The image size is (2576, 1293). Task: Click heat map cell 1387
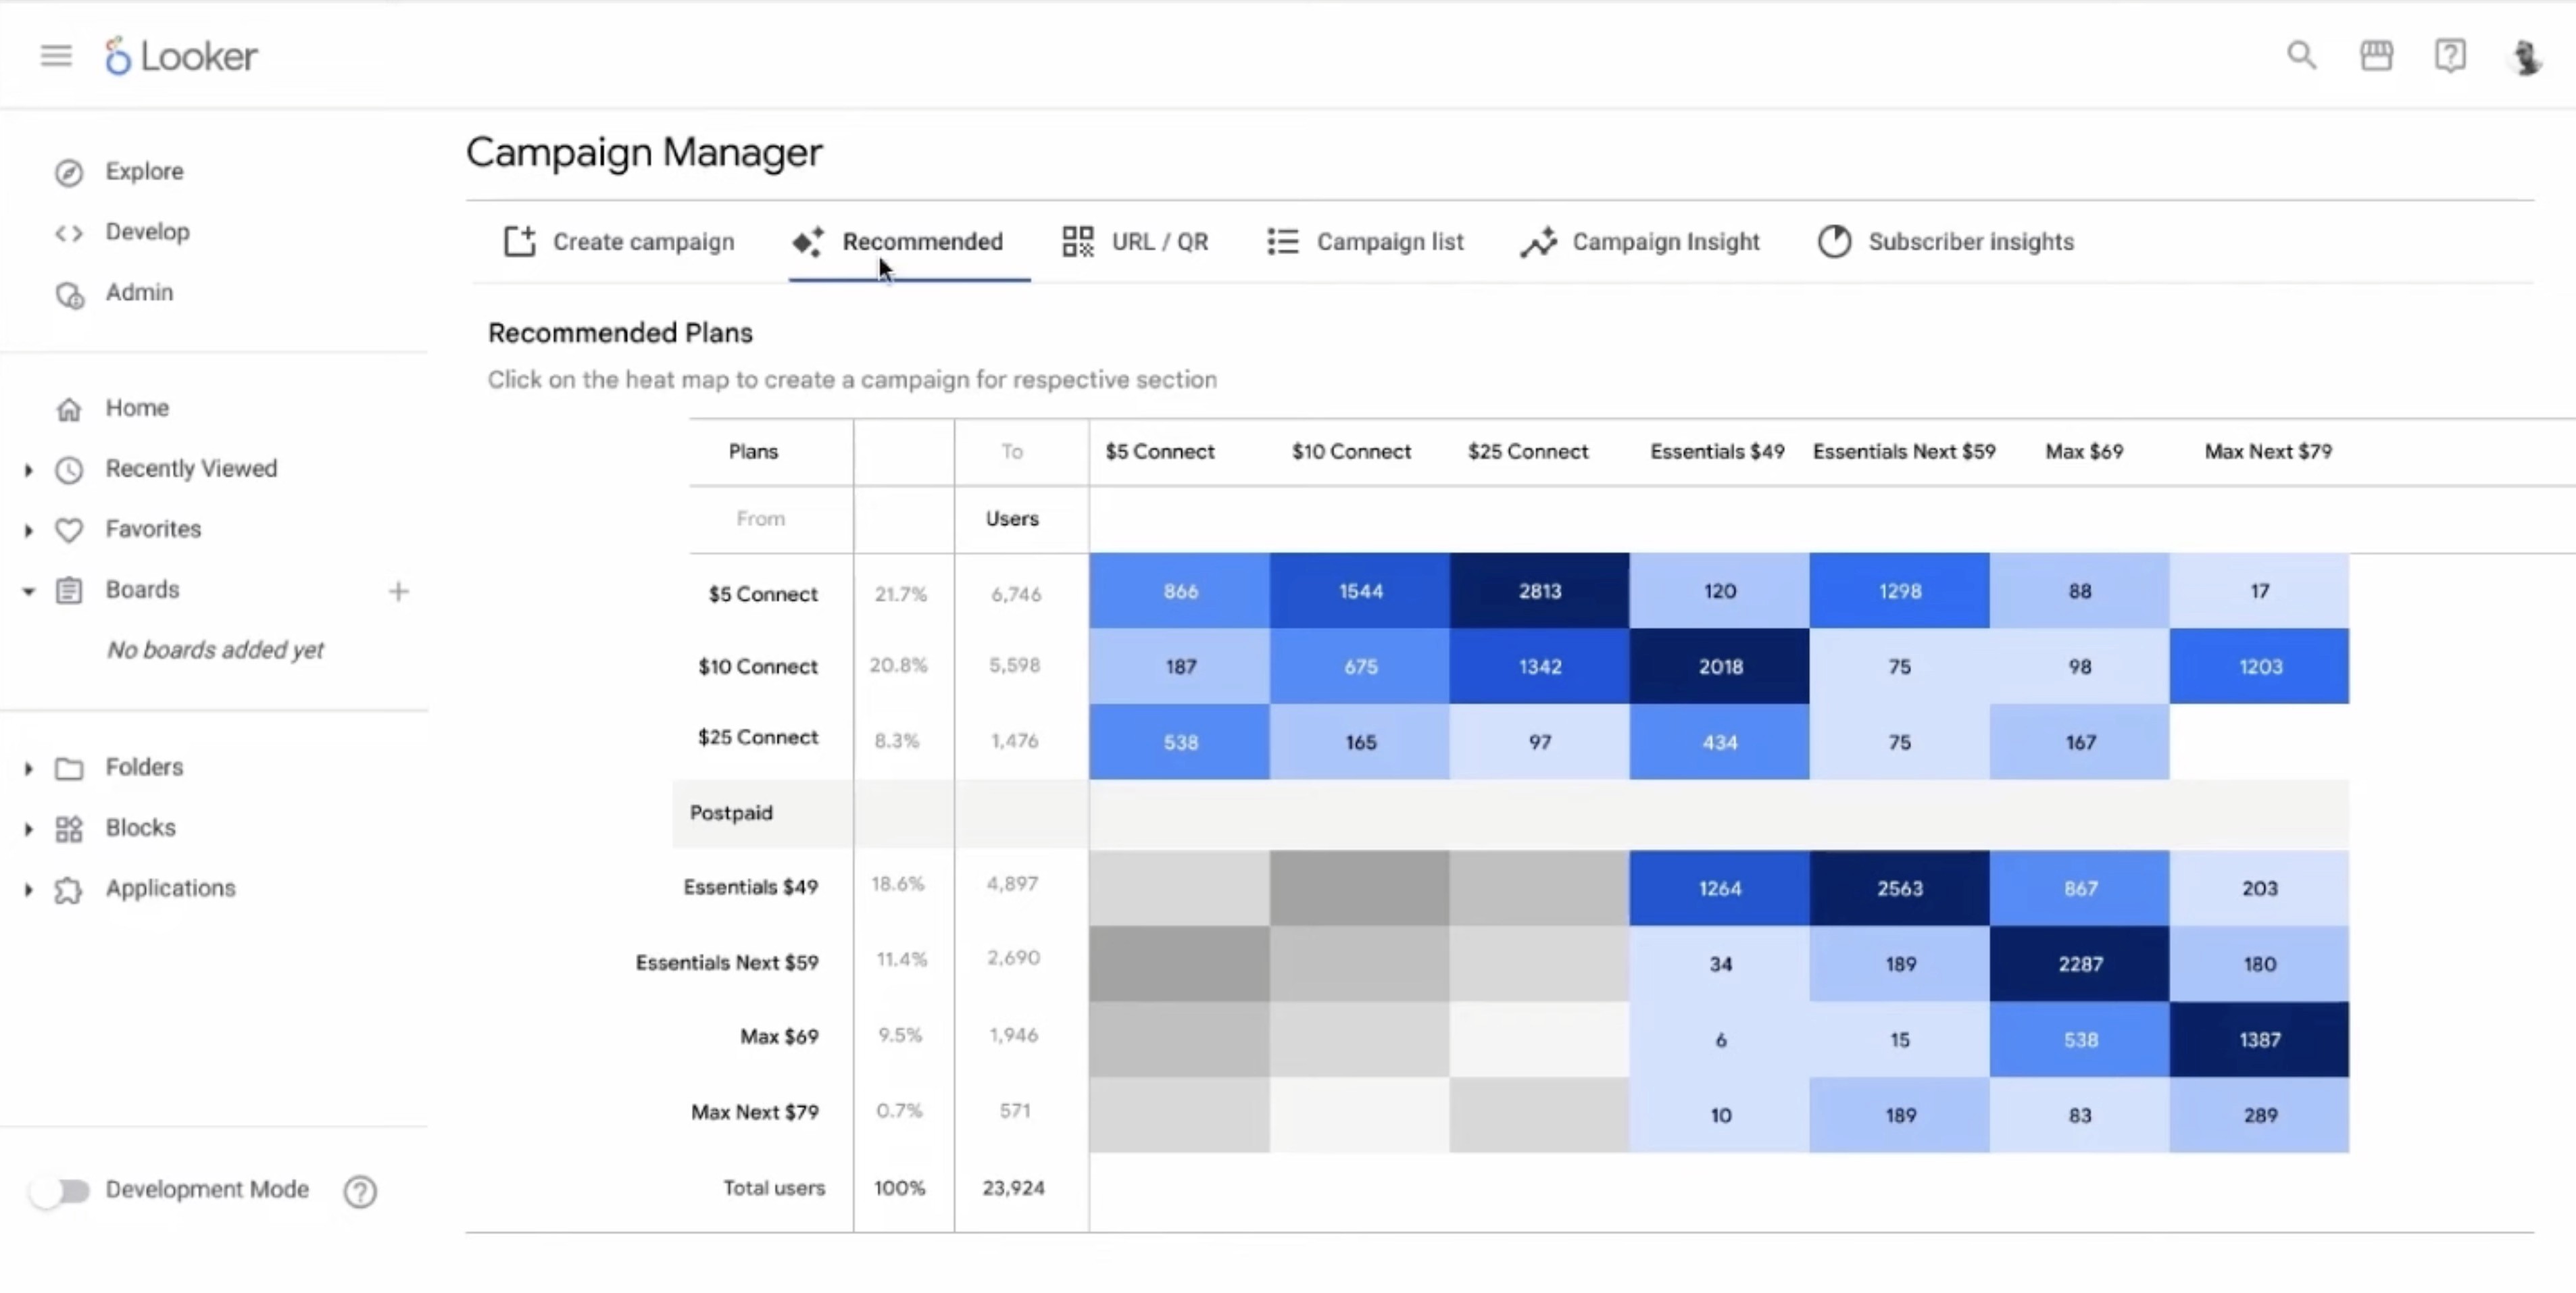point(2259,1040)
